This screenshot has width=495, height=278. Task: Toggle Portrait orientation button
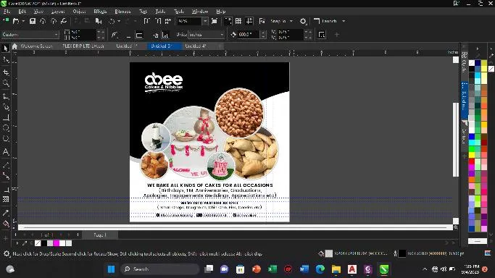pos(128,35)
